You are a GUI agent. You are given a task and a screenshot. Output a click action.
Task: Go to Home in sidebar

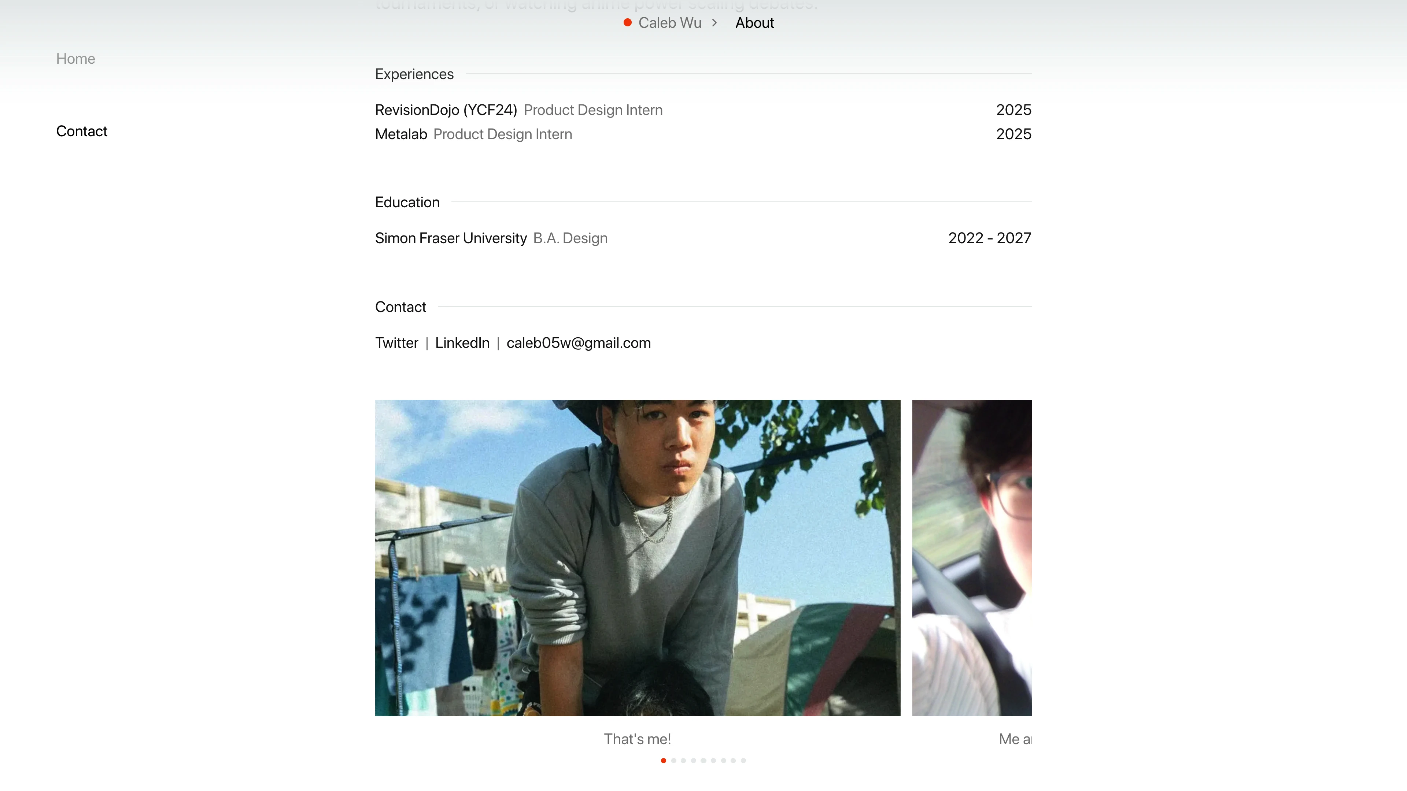tap(75, 59)
